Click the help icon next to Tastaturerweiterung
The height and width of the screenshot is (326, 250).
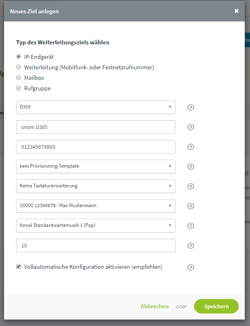tap(191, 186)
